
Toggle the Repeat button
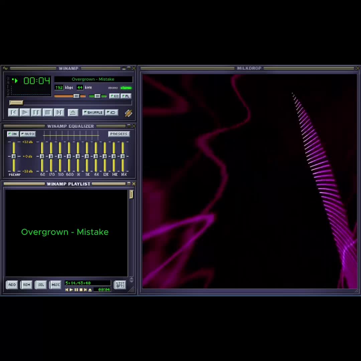click(x=112, y=112)
